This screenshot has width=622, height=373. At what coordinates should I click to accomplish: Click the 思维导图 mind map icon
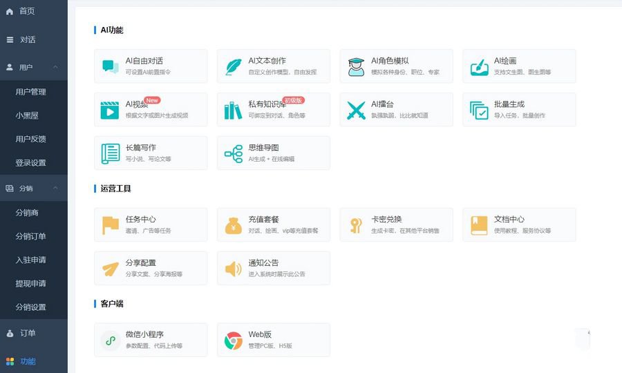coord(234,154)
